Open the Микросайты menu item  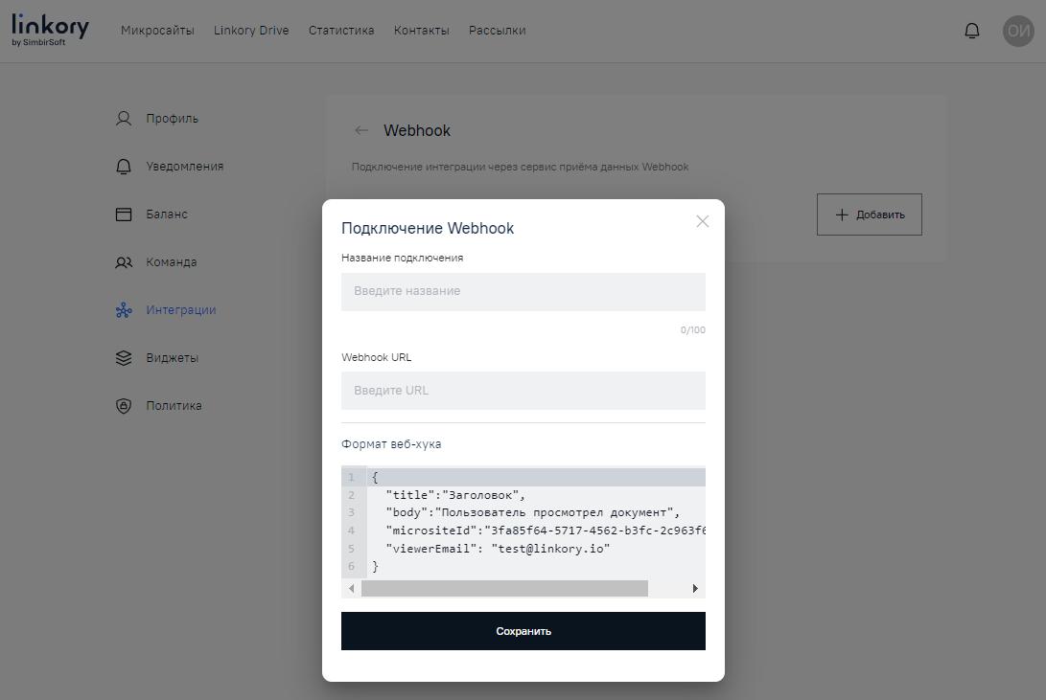point(158,30)
